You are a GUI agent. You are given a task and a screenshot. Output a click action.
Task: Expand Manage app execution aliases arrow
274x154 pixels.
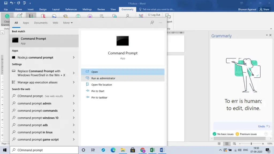[x=74, y=82]
